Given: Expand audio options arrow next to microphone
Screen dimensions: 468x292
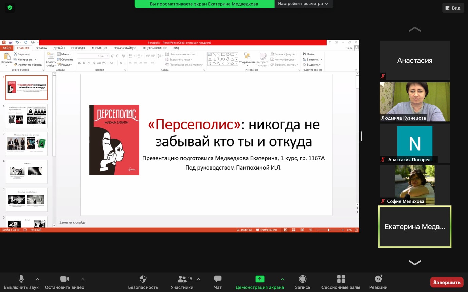Looking at the screenshot, I should tap(37, 279).
